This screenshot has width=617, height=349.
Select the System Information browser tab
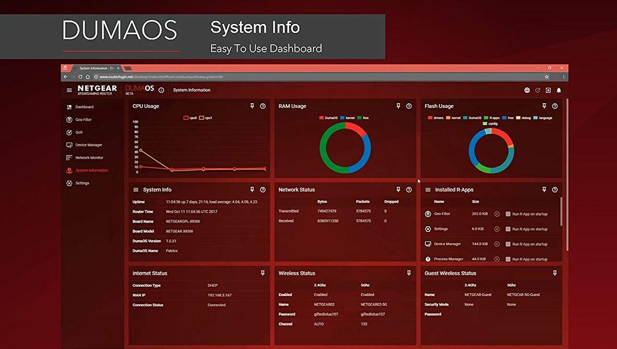click(x=96, y=68)
